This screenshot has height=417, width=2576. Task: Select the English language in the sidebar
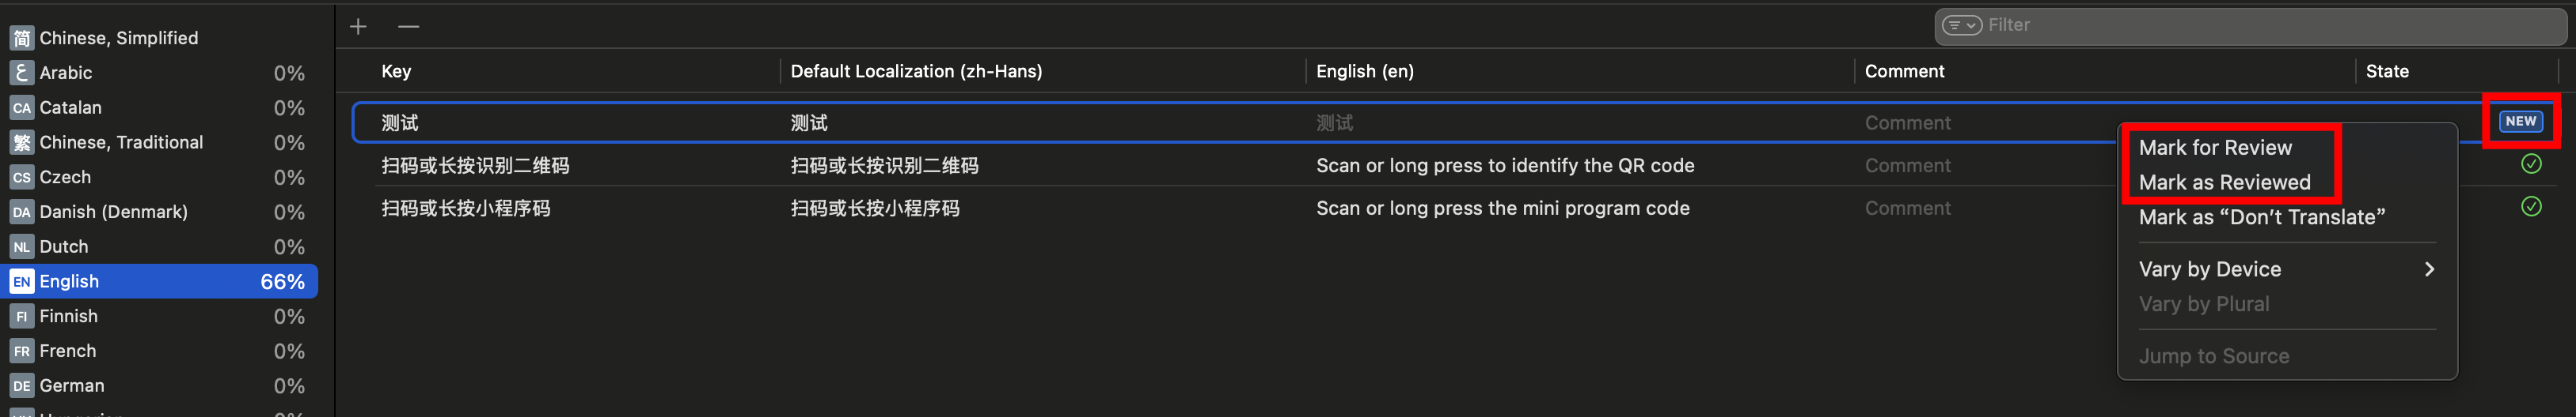tap(160, 281)
